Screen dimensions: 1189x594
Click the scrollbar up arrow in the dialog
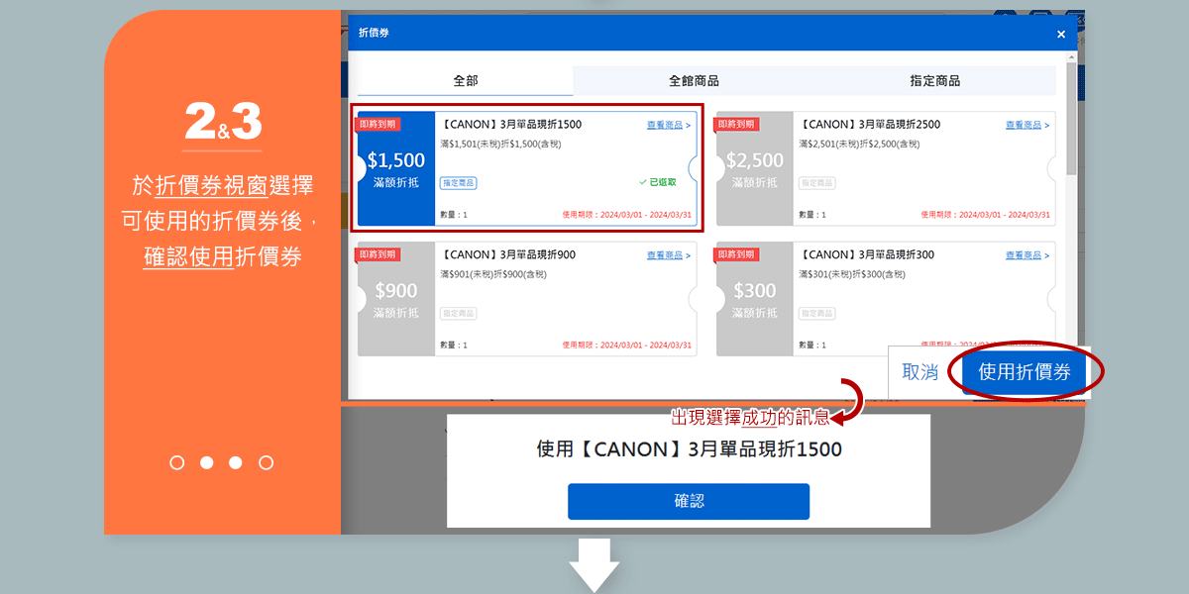coord(1071,55)
